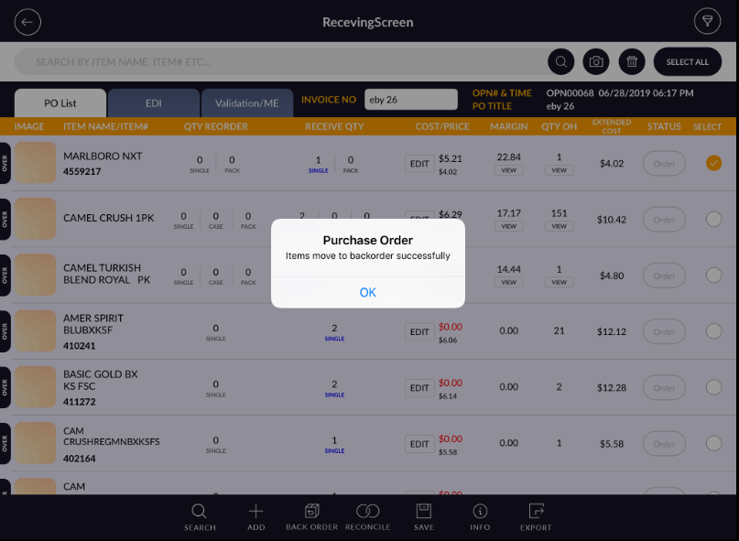Open the camera scan icon

pyautogui.click(x=596, y=62)
